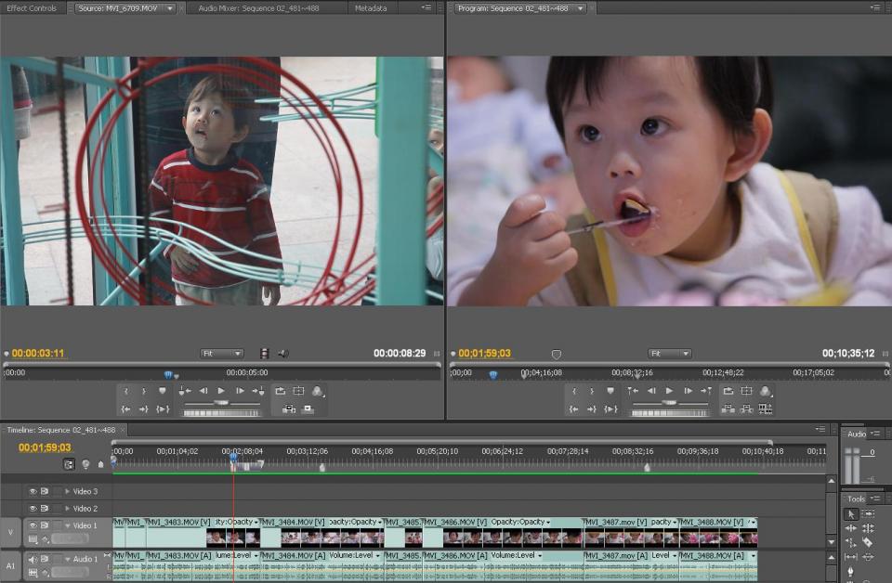
Task: Go to In point in Source monitor
Action: tap(125, 409)
